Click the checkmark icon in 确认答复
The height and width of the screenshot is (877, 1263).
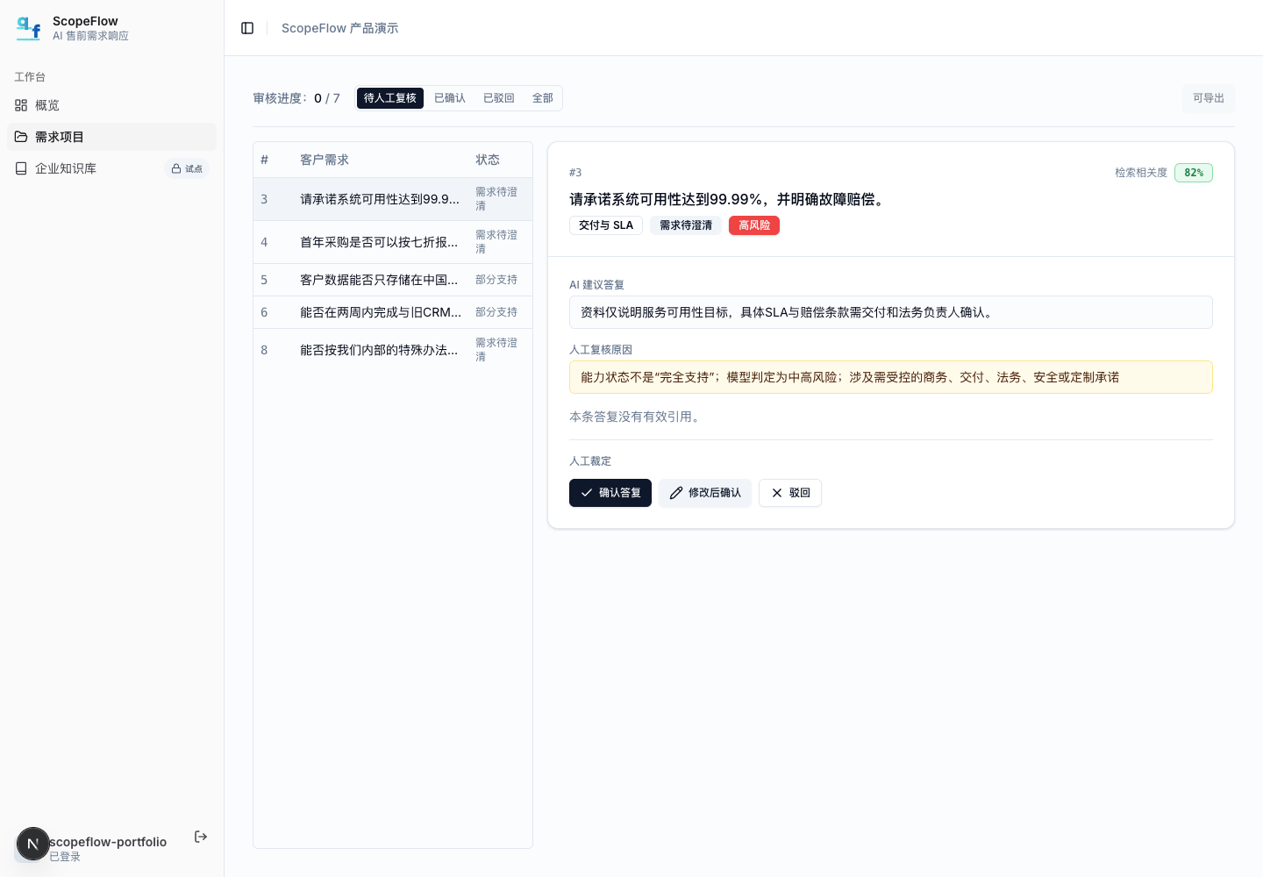click(586, 493)
